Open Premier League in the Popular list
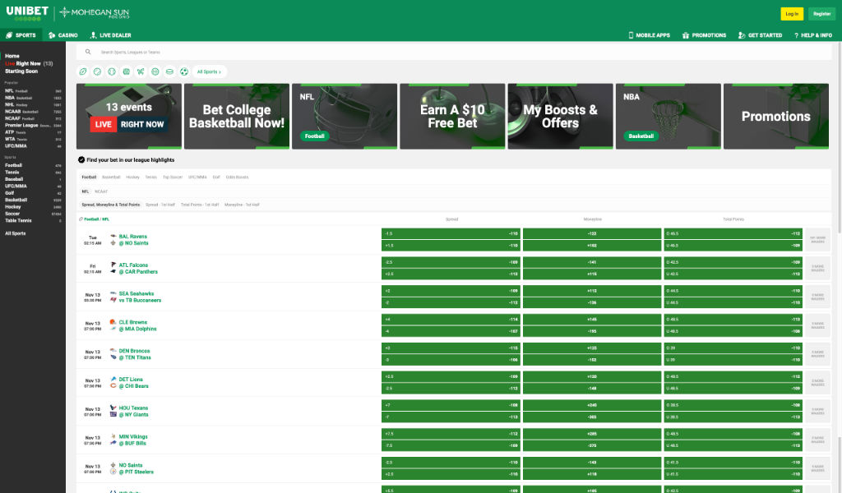 click(33, 126)
